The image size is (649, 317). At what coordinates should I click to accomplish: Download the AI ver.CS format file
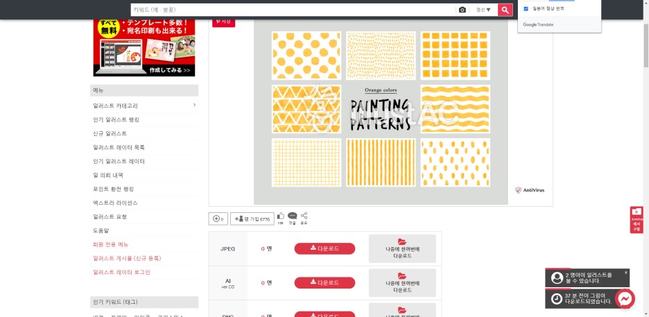(x=324, y=282)
